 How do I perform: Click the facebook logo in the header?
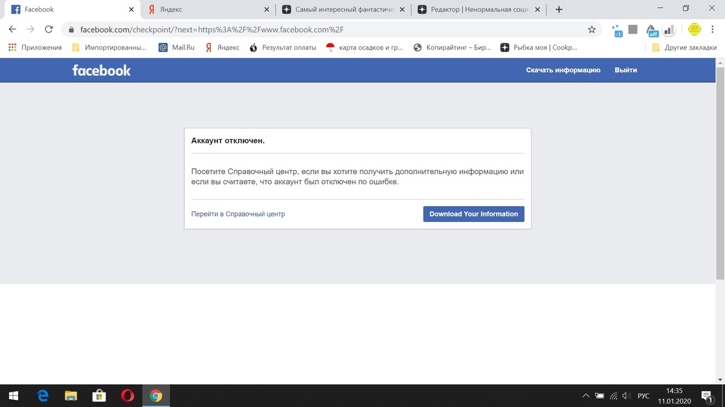(x=101, y=70)
